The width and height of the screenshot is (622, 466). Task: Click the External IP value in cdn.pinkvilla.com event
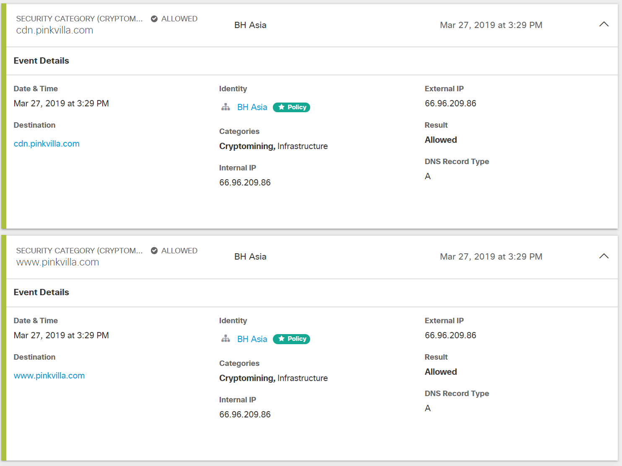pyautogui.click(x=450, y=103)
